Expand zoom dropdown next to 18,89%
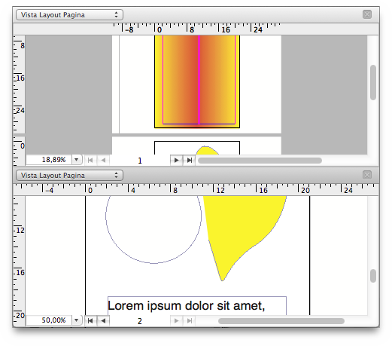 tap(77, 160)
